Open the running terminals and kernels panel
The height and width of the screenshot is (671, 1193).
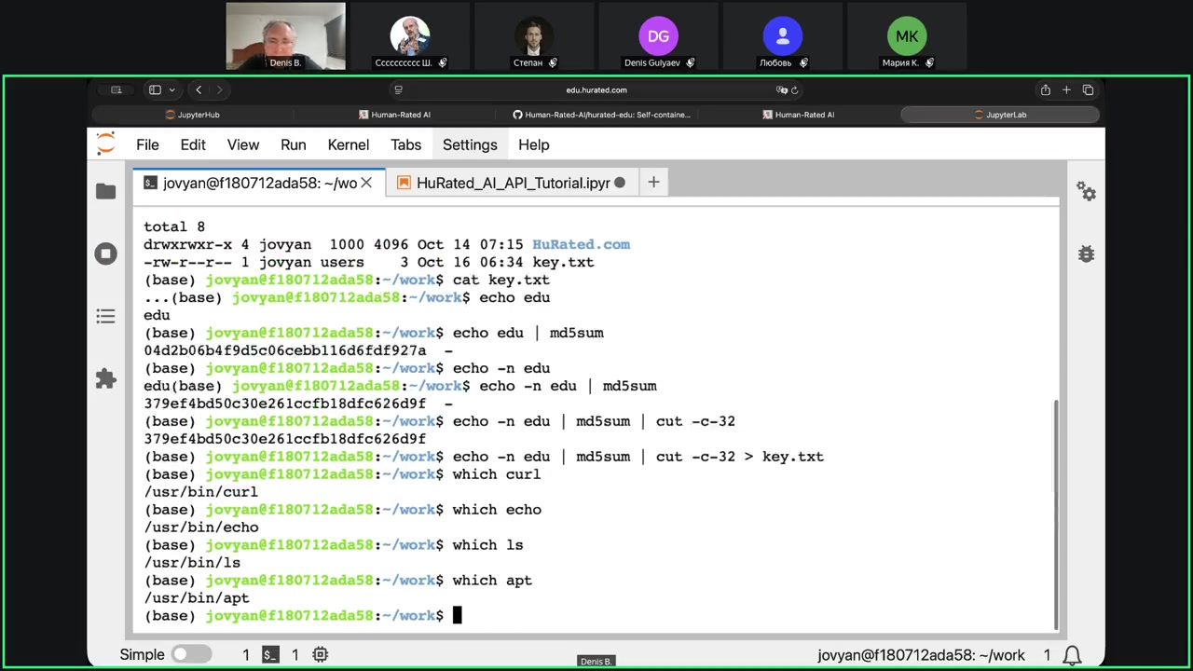pyautogui.click(x=105, y=253)
